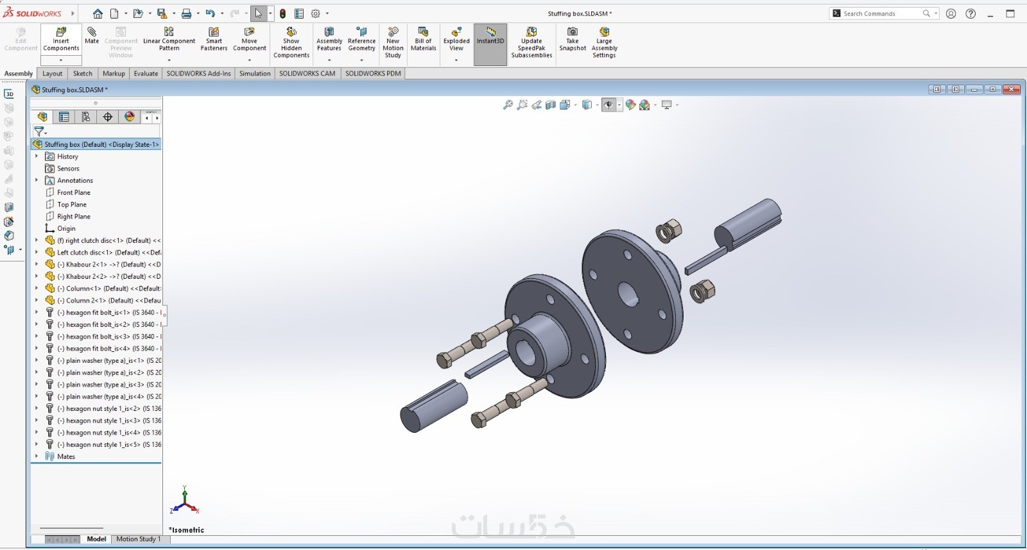Open the DisplayManager color ball tab
Screen dimensions: 1027x550
click(x=130, y=117)
